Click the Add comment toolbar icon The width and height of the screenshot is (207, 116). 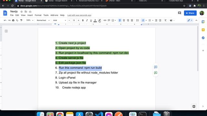point(109,20)
